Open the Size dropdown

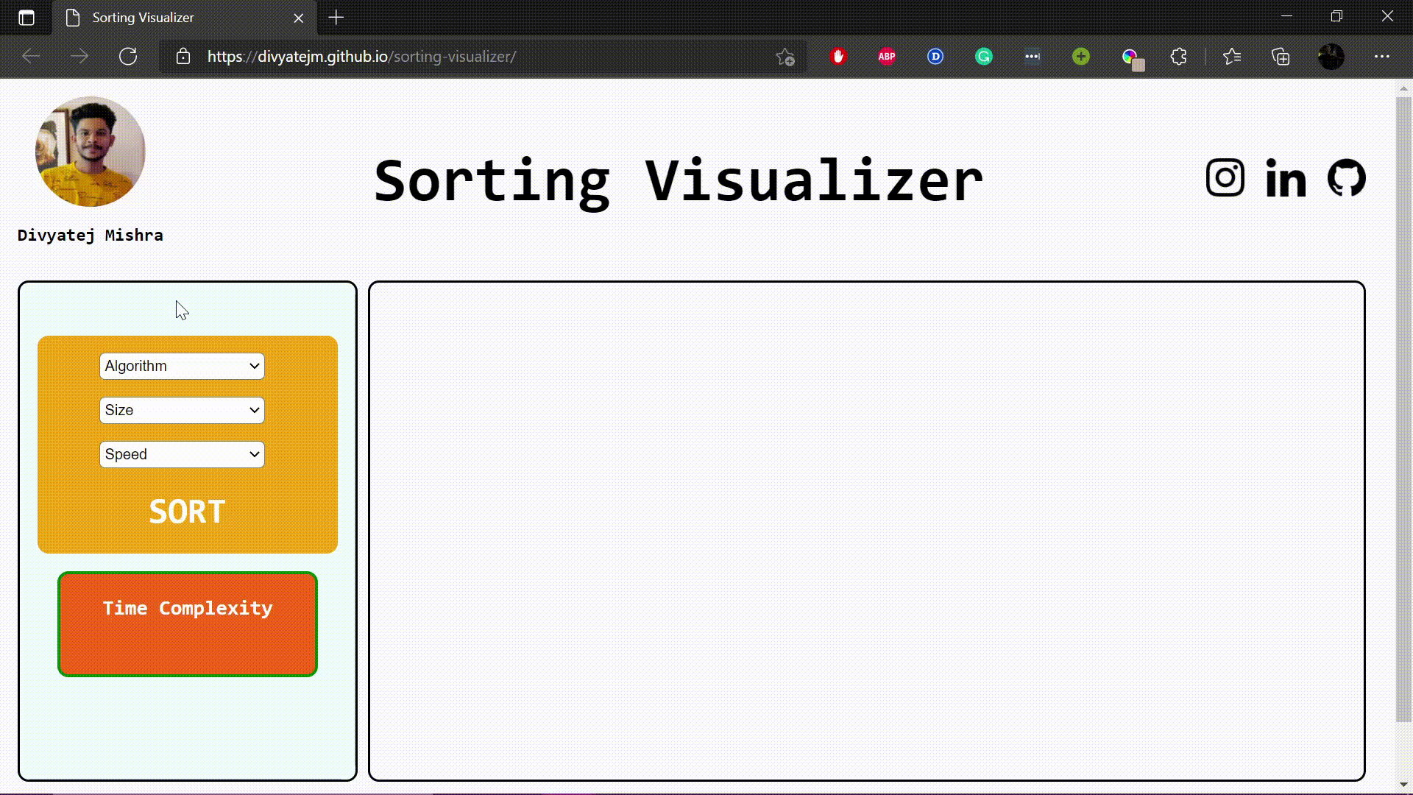point(182,410)
